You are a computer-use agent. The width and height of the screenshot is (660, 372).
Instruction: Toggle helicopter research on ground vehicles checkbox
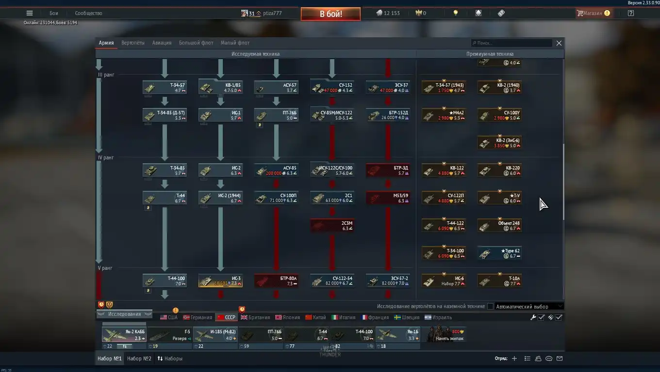(490, 306)
